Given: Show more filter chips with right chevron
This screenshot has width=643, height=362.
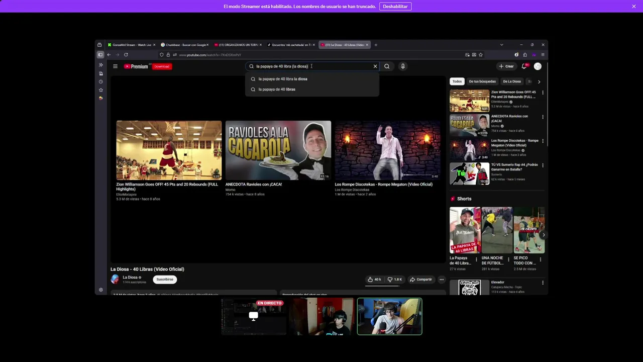Looking at the screenshot, I should pyautogui.click(x=539, y=81).
